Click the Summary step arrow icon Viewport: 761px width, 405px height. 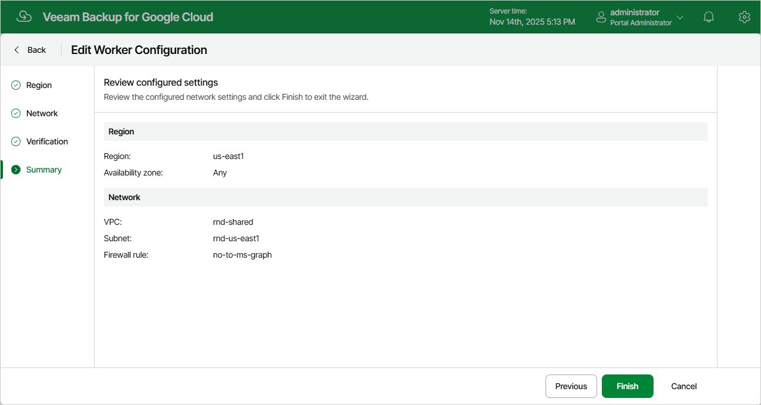pyautogui.click(x=16, y=170)
